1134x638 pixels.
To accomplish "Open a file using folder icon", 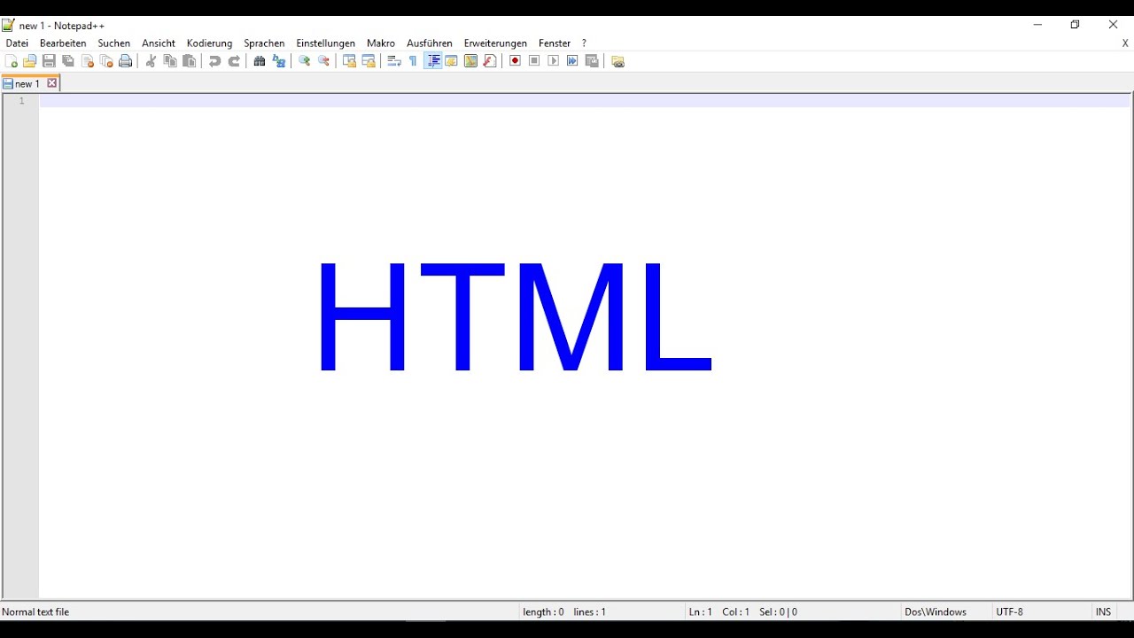I will [x=30, y=61].
